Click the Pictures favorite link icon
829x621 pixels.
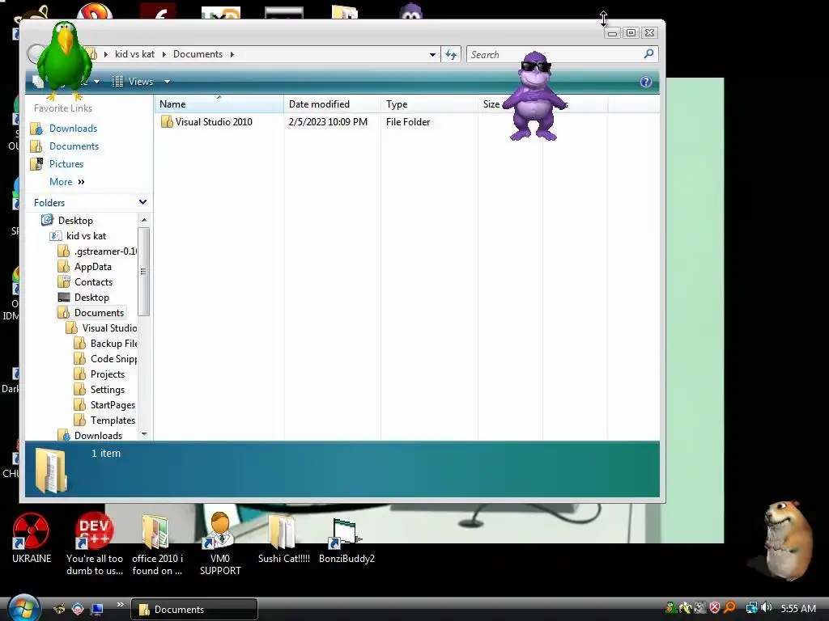tap(36, 163)
